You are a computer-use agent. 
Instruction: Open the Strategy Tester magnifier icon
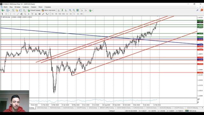click(24, 10)
